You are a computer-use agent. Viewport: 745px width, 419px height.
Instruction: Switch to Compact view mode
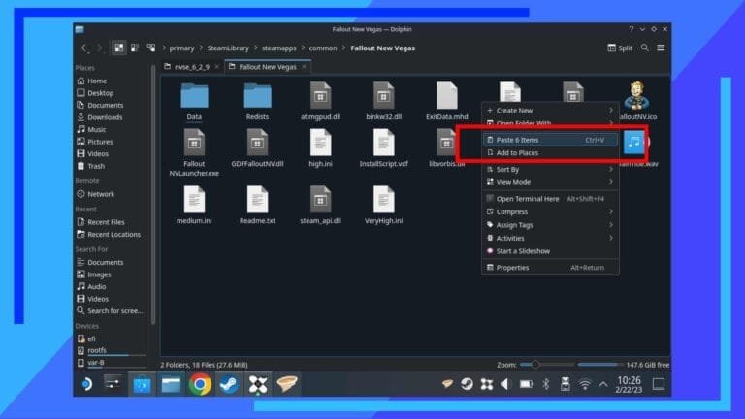tap(135, 48)
